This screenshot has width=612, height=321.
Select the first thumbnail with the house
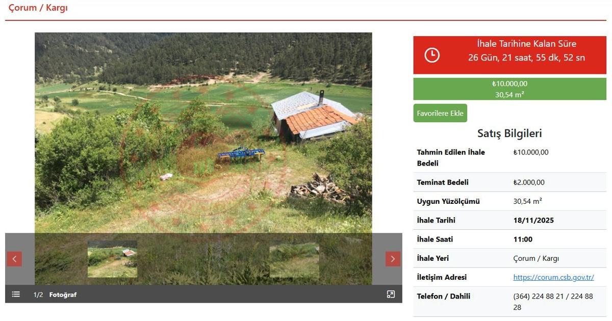click(x=112, y=259)
